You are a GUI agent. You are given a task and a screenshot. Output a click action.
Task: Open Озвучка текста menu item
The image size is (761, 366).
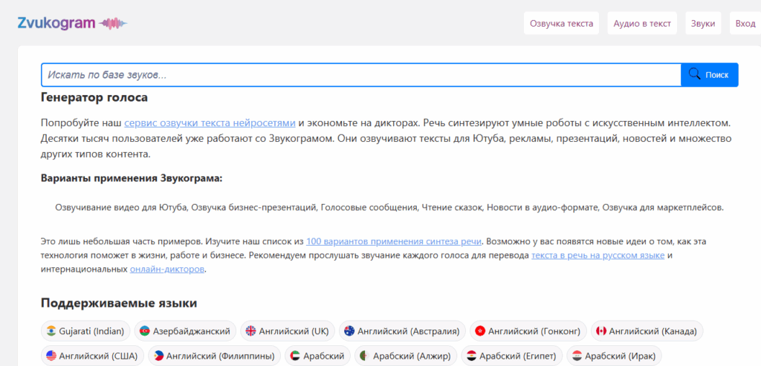coord(562,23)
